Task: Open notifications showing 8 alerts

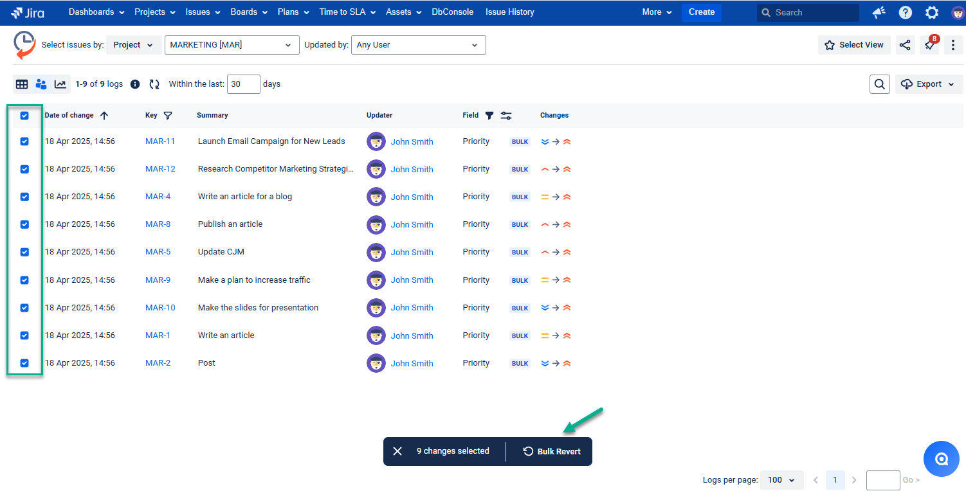Action: [929, 45]
